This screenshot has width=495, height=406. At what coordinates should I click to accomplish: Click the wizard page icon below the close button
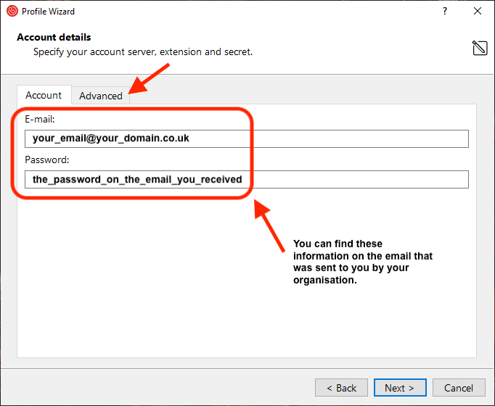(x=479, y=48)
